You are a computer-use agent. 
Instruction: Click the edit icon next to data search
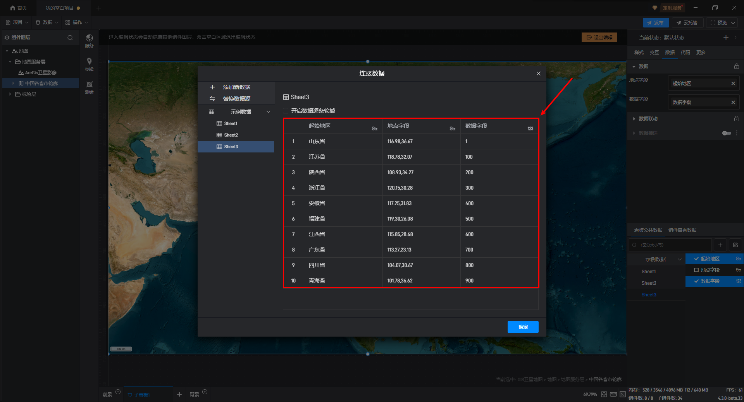click(x=735, y=245)
